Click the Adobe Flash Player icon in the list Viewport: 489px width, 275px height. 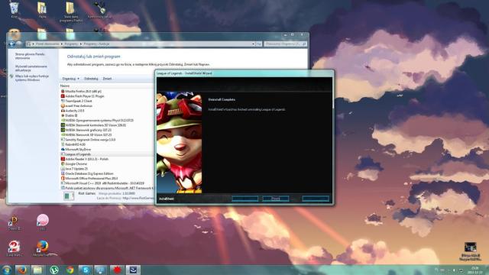tap(63, 96)
